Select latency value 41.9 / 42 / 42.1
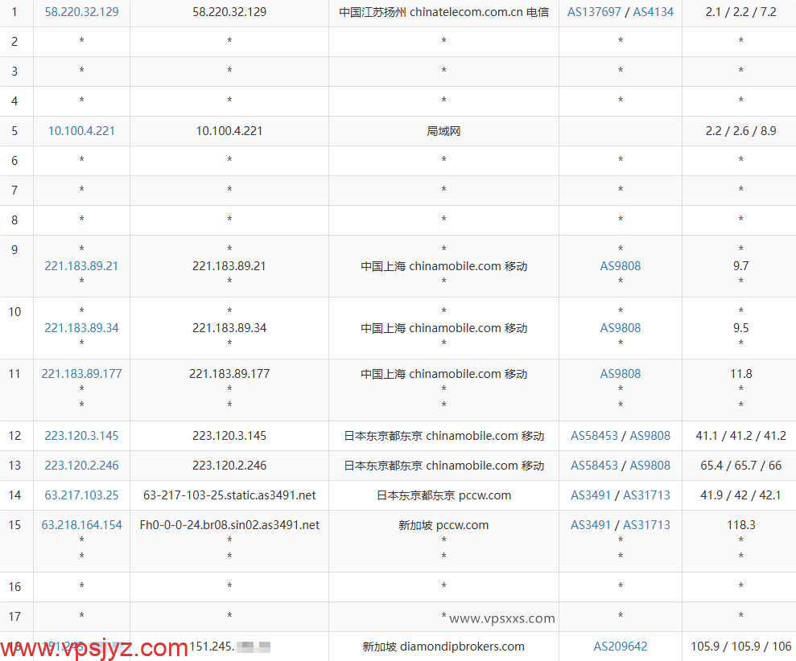Viewport: 796px width, 661px height. point(740,495)
